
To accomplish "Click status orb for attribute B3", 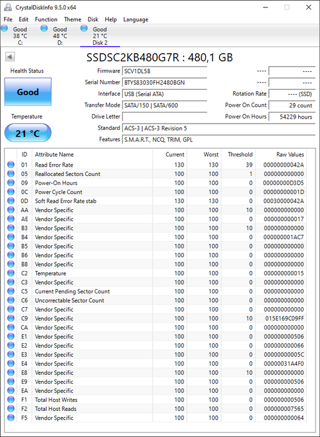I will (x=11, y=228).
